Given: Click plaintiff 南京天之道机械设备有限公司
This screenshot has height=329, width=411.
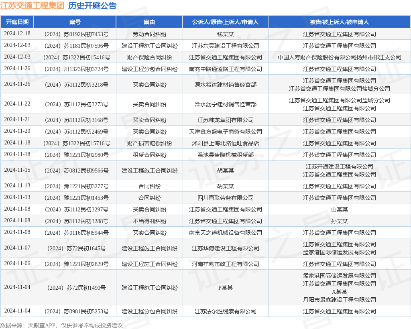Looking at the screenshot, I should 226,233.
